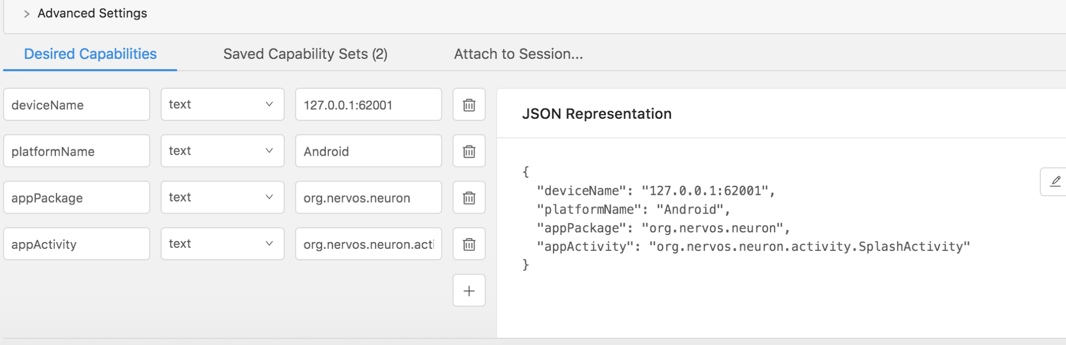
Task: Open type dropdown for platformName row
Action: point(222,151)
